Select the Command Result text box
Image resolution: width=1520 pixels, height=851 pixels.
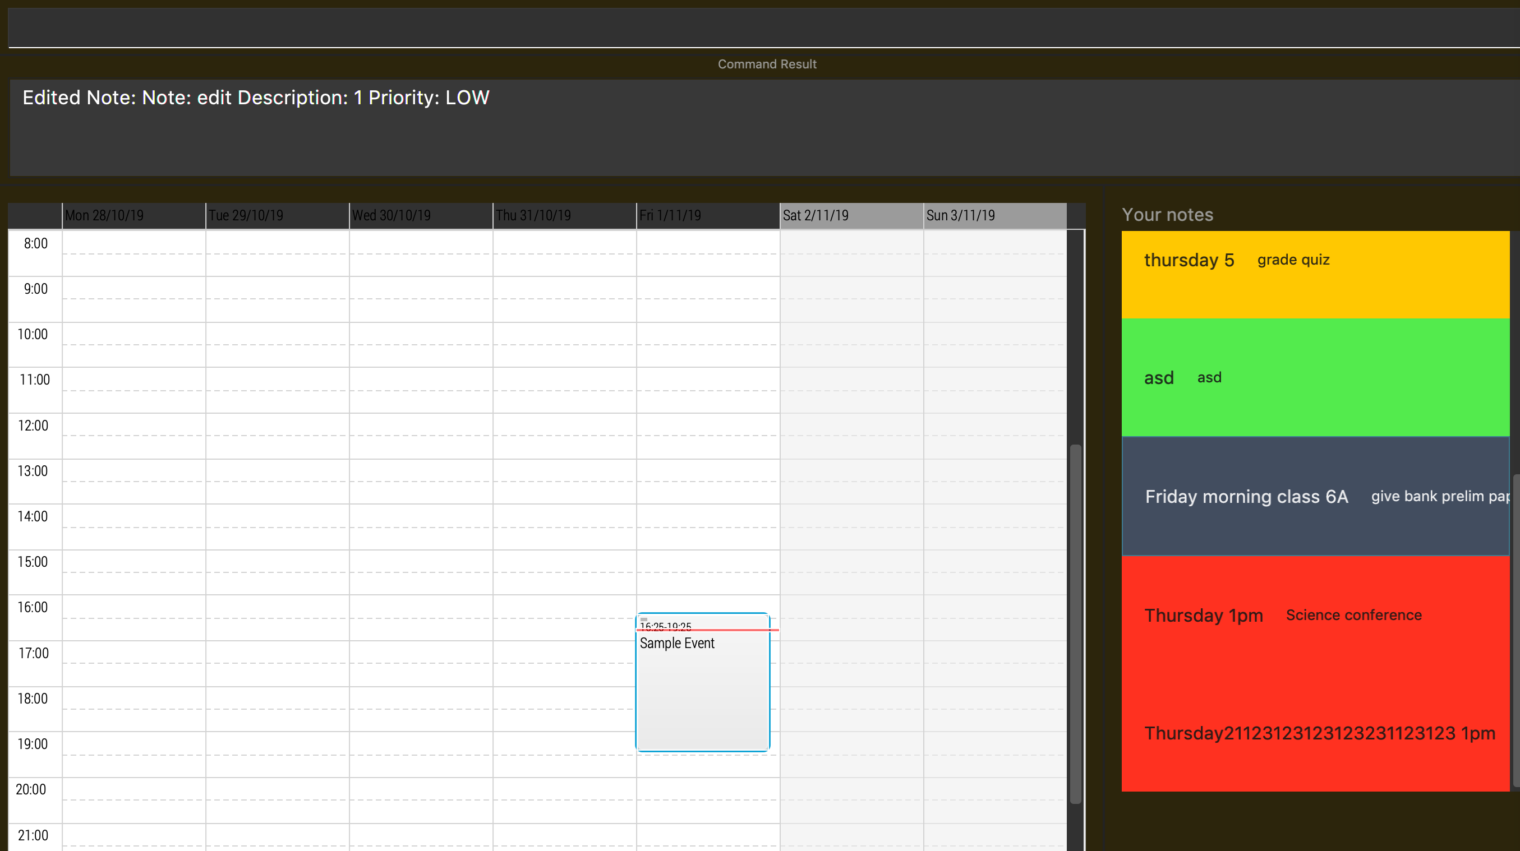pos(764,127)
